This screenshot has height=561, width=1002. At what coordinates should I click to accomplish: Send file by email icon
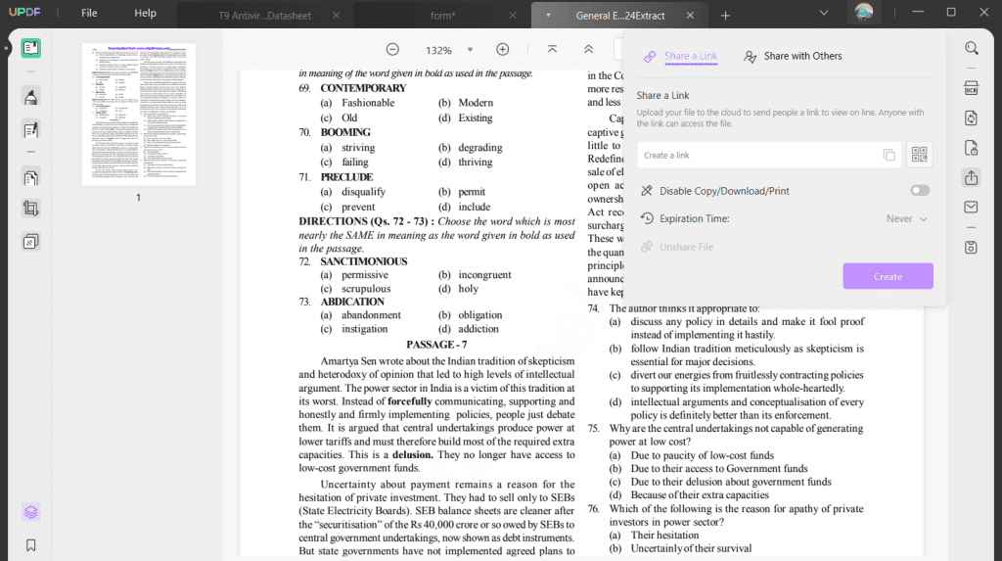tap(972, 208)
